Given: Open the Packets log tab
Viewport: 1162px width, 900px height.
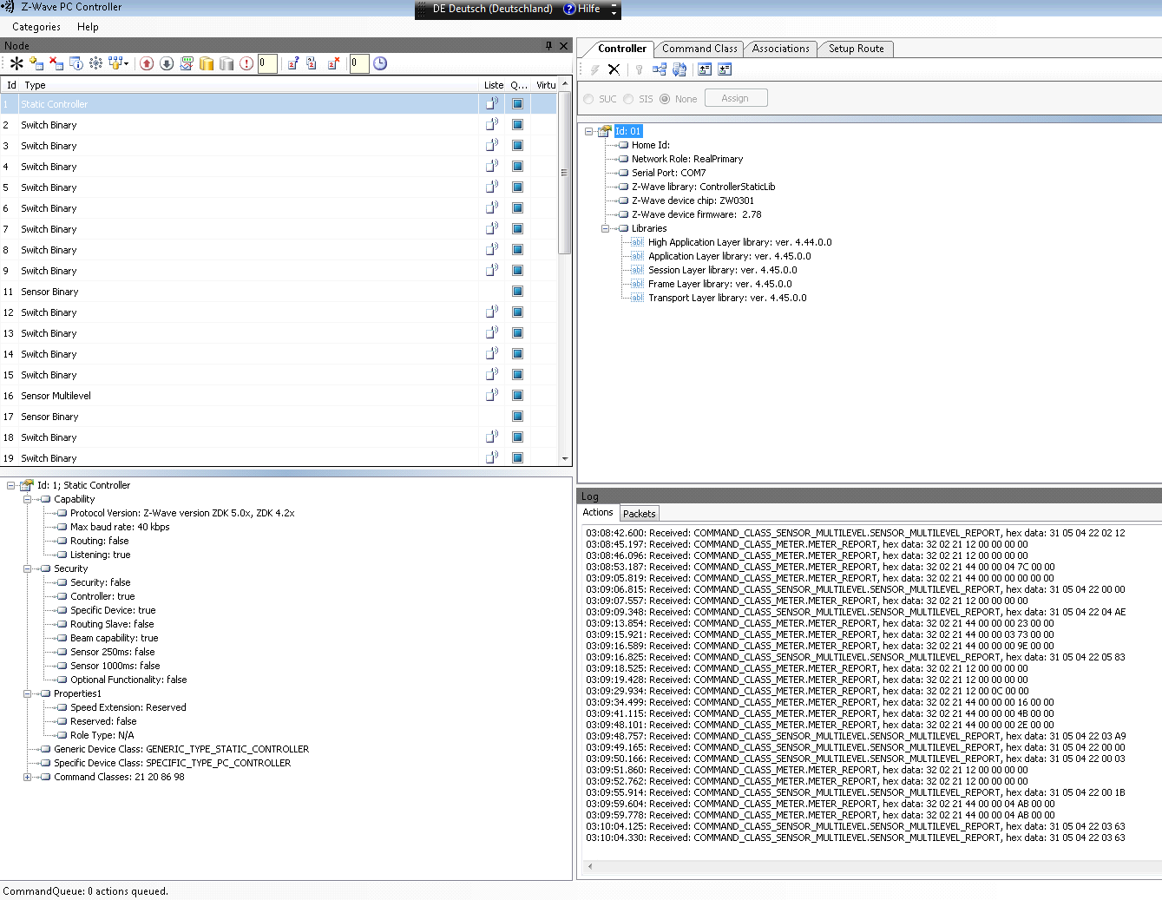Looking at the screenshot, I should pyautogui.click(x=639, y=514).
